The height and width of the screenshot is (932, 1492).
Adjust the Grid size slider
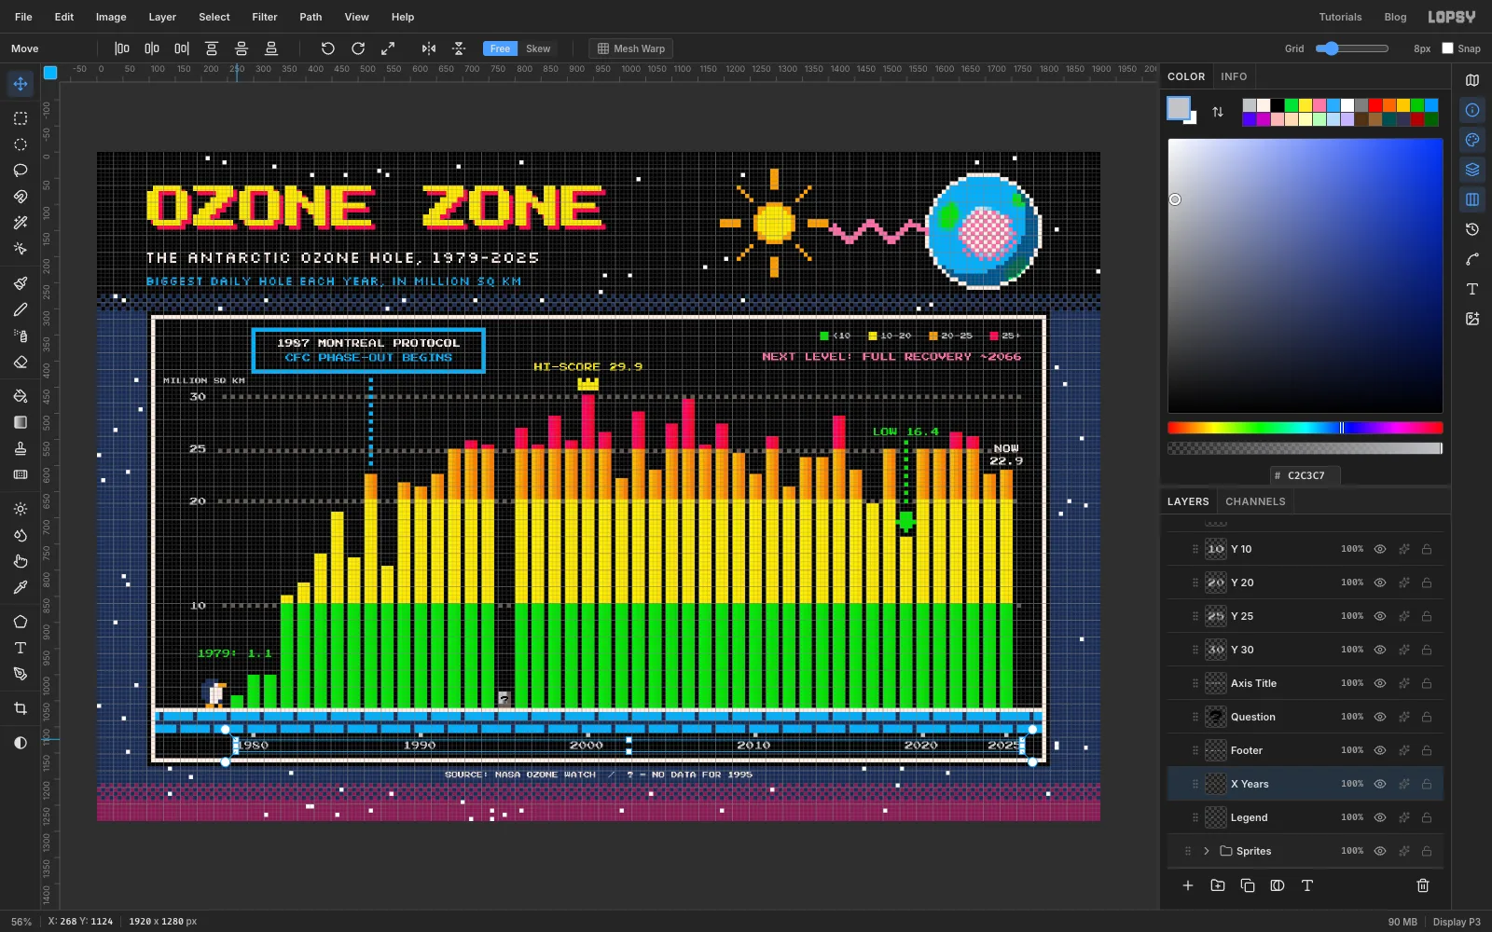pos(1352,48)
